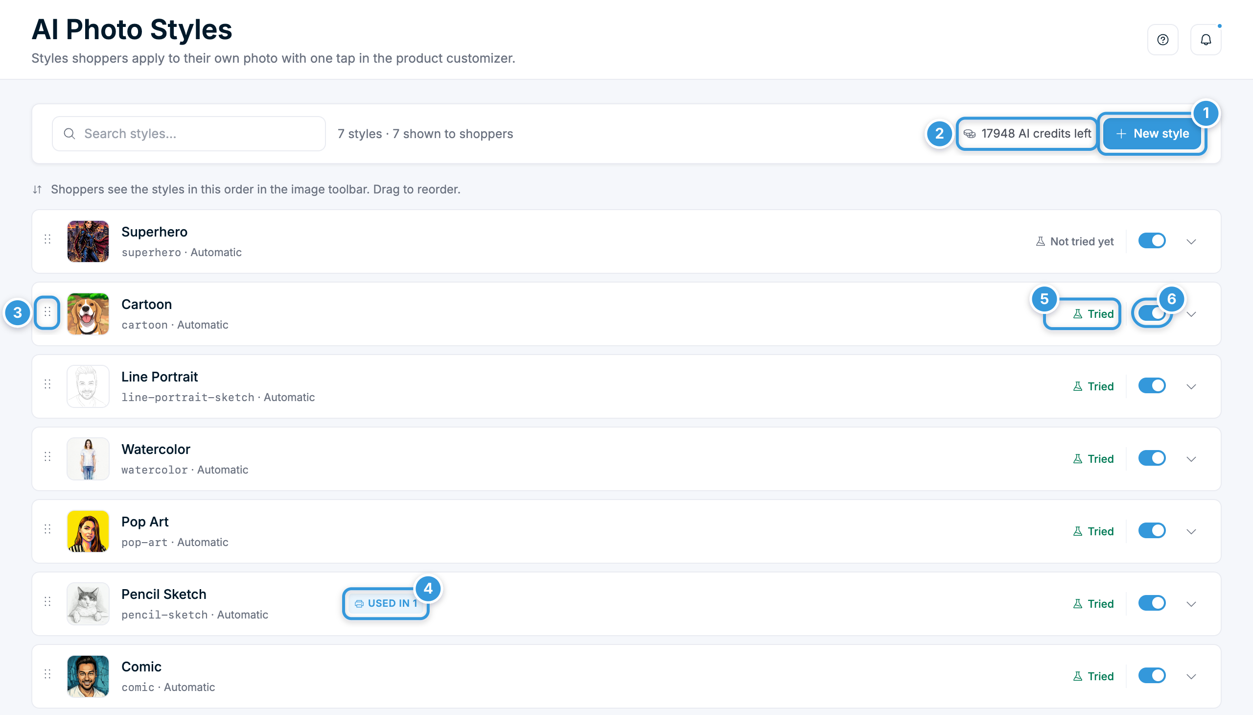Expand the Line Portrait row chevron
Image resolution: width=1253 pixels, height=715 pixels.
click(1191, 387)
